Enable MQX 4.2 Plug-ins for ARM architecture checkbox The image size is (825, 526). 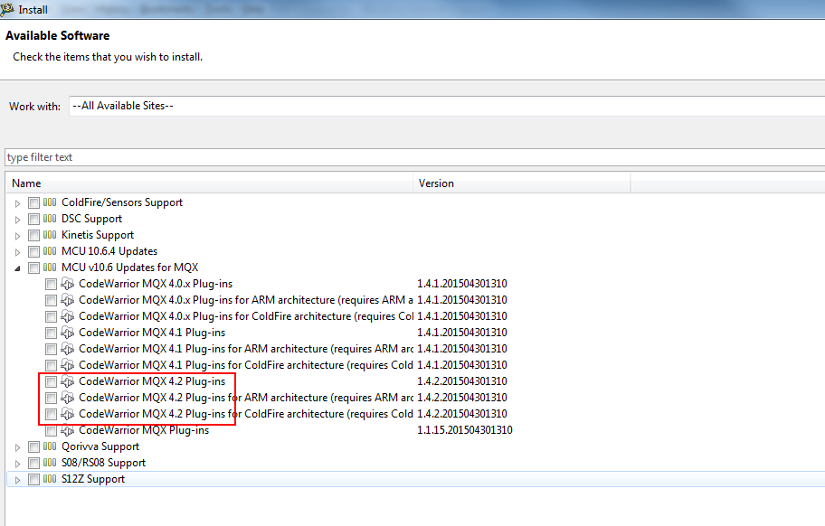51,399
